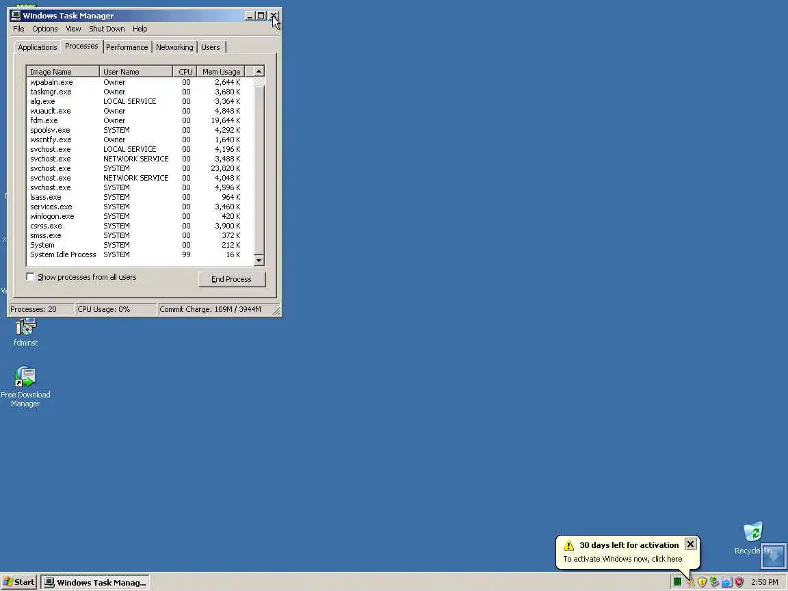
Task: Select the spoolsv.exe process row
Action: 140,130
